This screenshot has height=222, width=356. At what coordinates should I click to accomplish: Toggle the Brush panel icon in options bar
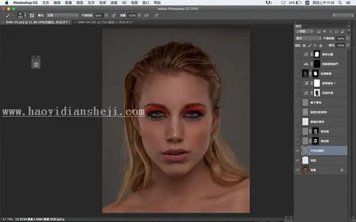click(32, 16)
